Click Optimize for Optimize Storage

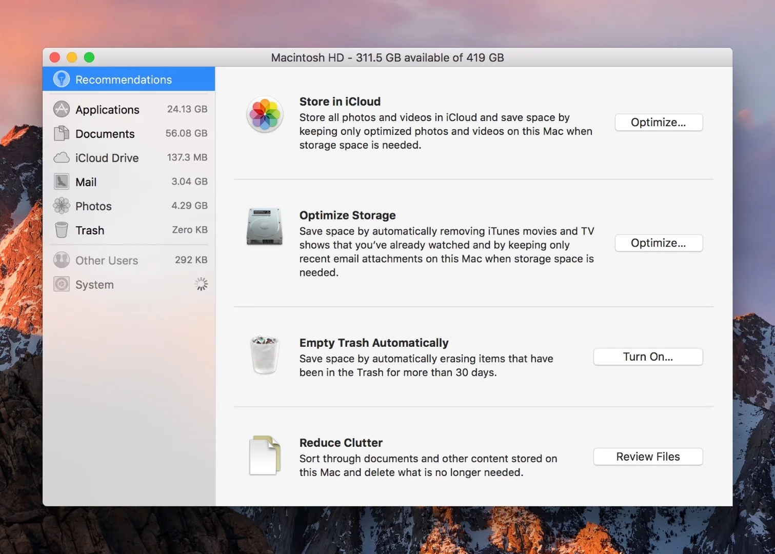(659, 243)
